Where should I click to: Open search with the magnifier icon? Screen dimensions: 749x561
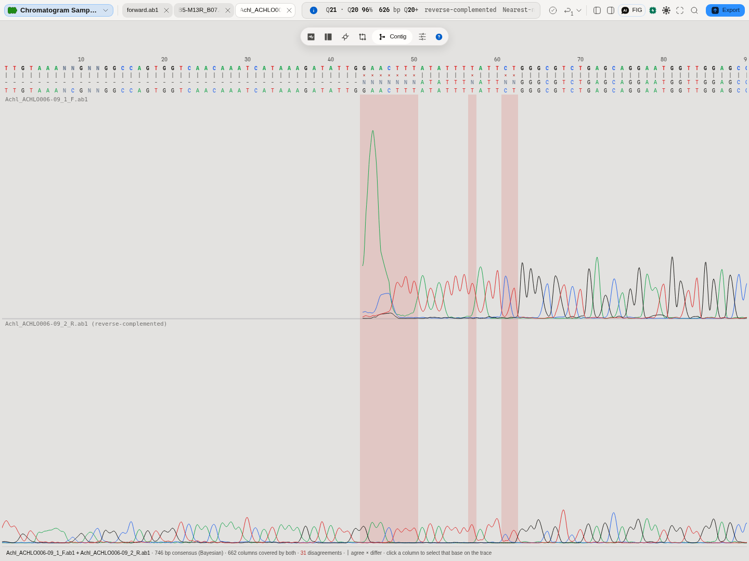(x=694, y=10)
